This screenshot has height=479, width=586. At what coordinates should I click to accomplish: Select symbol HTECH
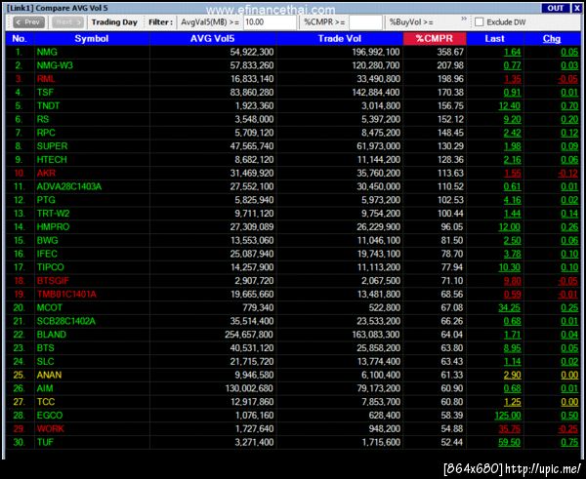point(52,160)
